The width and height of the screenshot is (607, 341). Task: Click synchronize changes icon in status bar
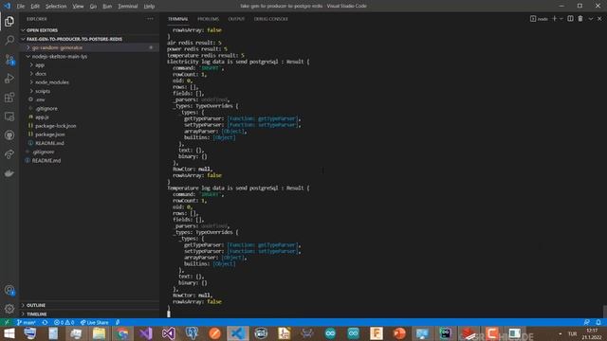[x=45, y=322]
